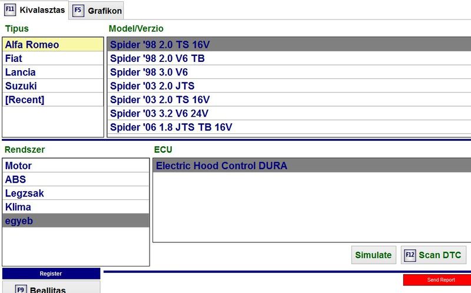The image size is (471, 293).
Task: Select Spider '03 2.0 TS 16V model
Action: tap(289, 100)
